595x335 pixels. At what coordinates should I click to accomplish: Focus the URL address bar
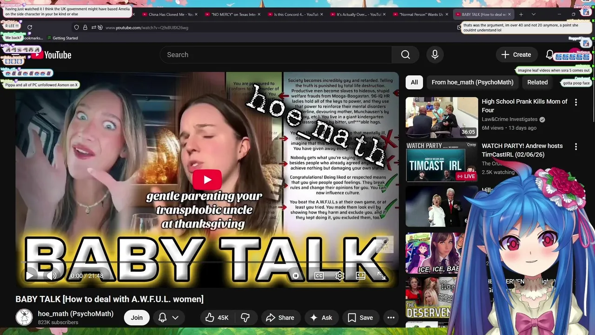279,27
